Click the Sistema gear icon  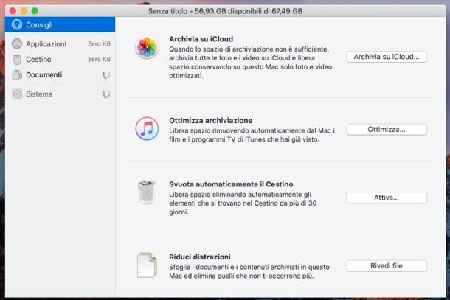(x=17, y=94)
